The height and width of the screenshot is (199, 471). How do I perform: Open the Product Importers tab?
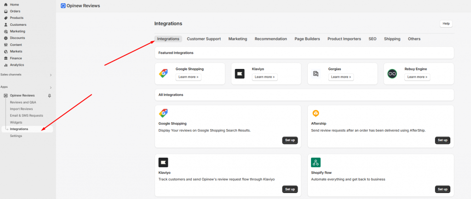344,39
